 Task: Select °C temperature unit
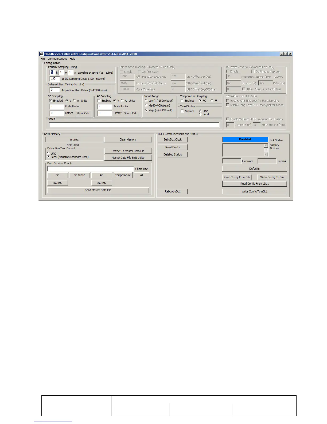coord(200,101)
